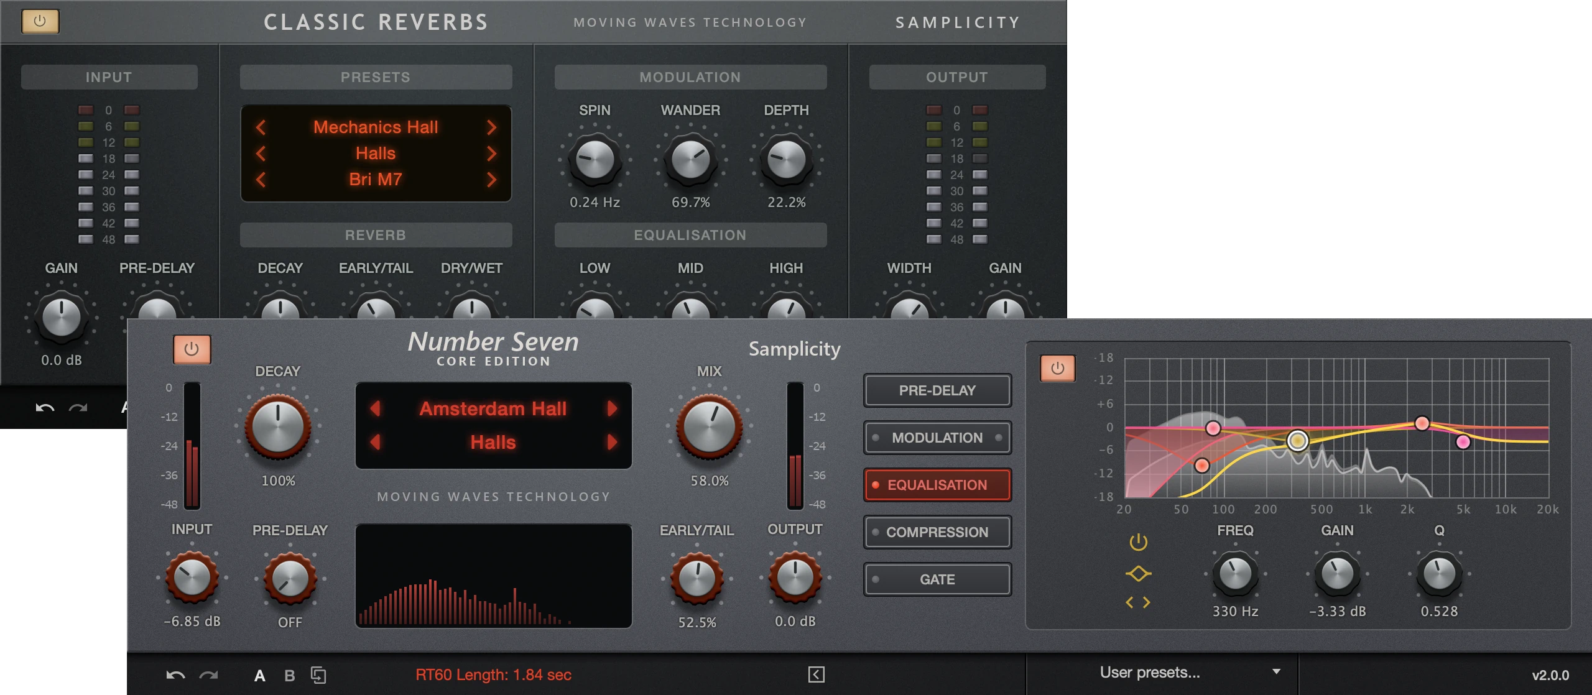1592x695 pixels.
Task: Collapse the side panel arrow icon
Action: (817, 674)
